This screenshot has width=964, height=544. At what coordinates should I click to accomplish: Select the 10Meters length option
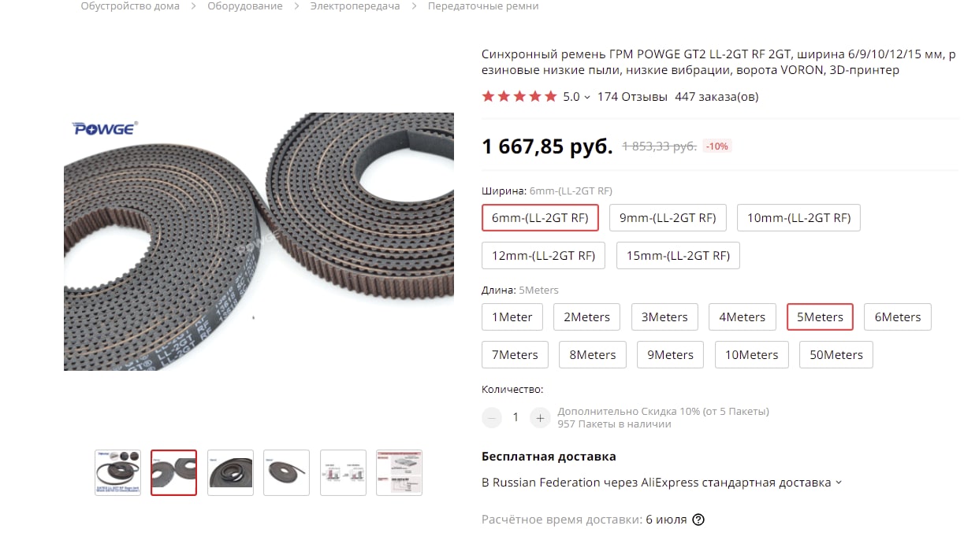(x=751, y=354)
